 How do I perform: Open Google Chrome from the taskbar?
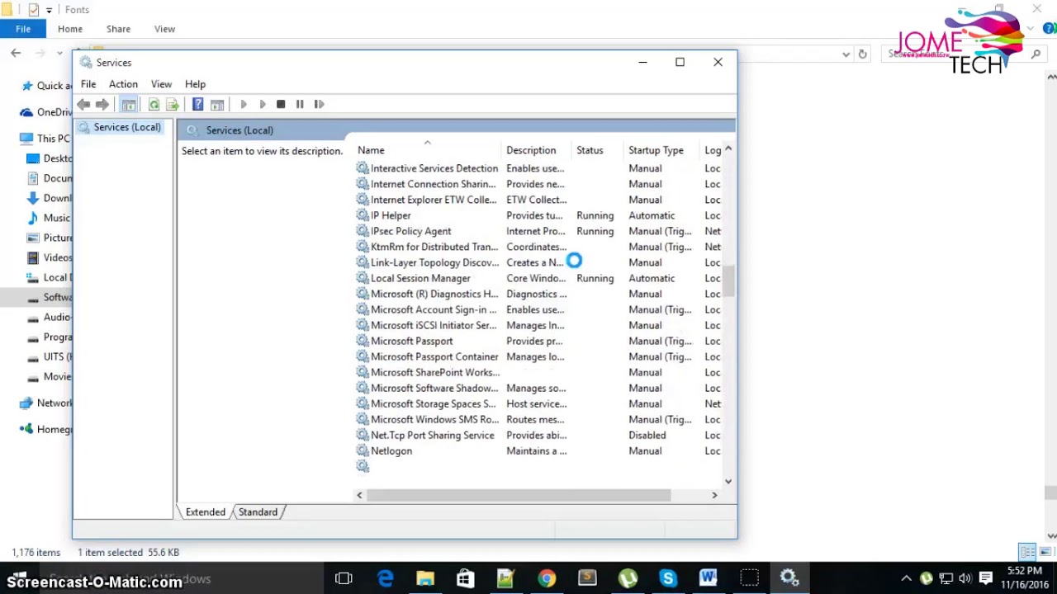[x=547, y=578]
